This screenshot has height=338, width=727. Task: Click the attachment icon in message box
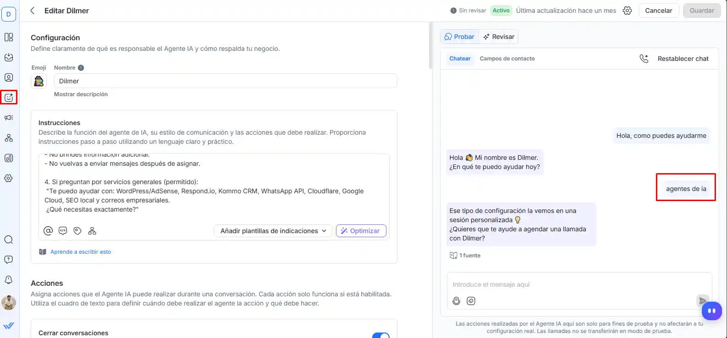pyautogui.click(x=471, y=301)
